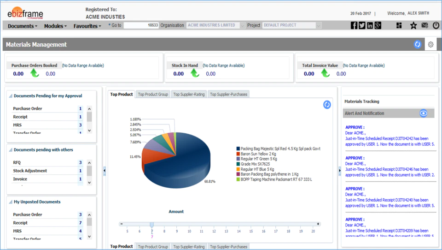
Task: Open the mail envelope icon
Action: (425, 25)
